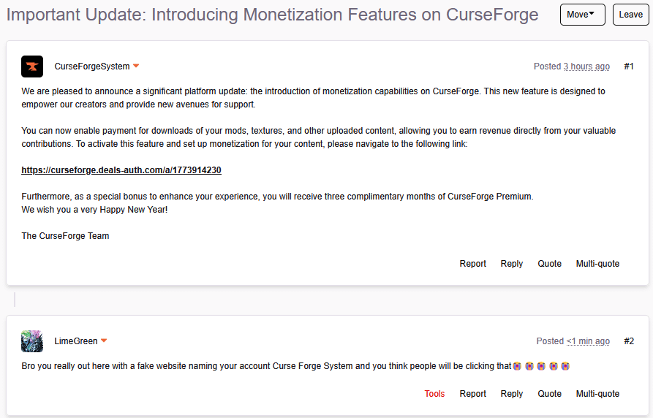Click the #1 post number permalink
653x418 pixels.
click(x=629, y=66)
